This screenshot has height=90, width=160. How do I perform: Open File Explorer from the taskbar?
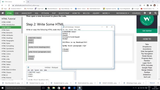click(x=54, y=88)
